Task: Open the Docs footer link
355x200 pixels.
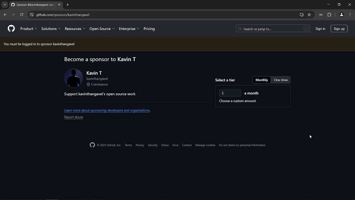Action: tap(175, 145)
